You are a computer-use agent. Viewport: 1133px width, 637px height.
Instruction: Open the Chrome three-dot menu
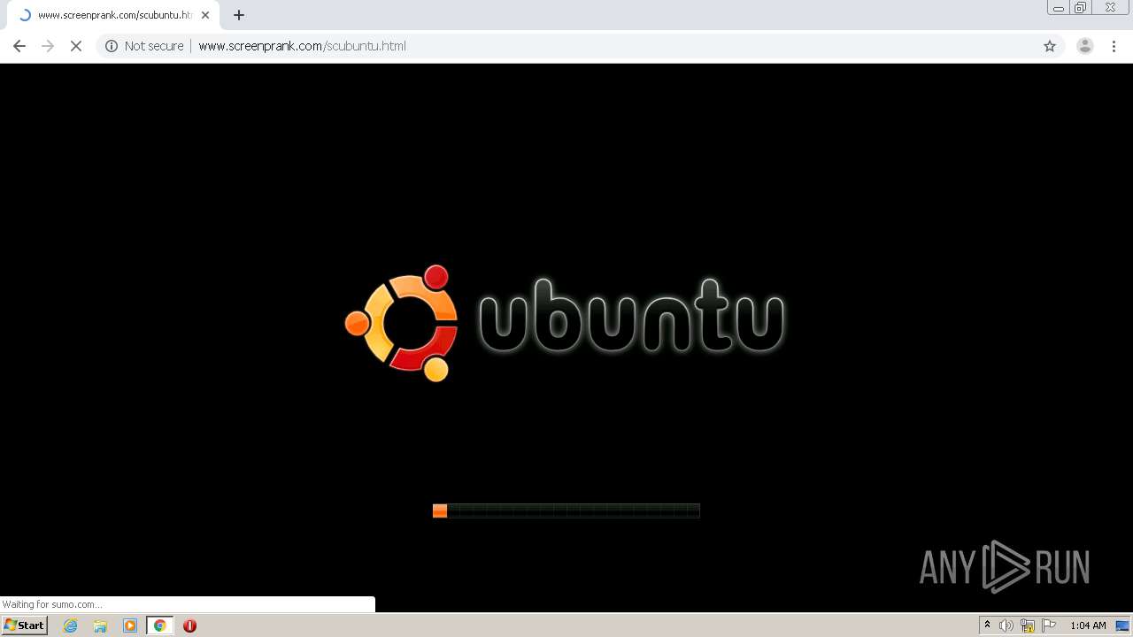click(1114, 46)
